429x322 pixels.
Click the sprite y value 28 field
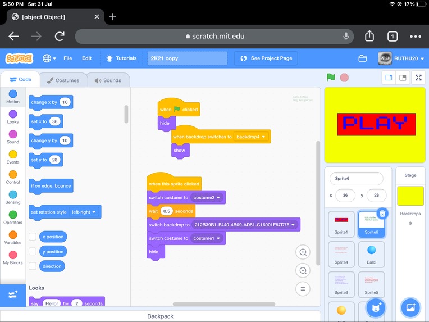tap(376, 195)
